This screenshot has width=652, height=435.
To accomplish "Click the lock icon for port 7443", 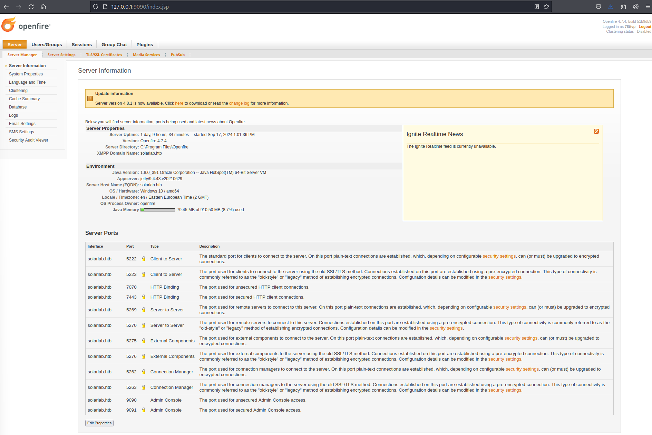I will (x=144, y=297).
